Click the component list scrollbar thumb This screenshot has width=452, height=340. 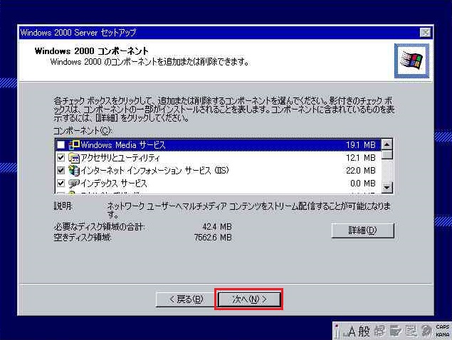pos(387,155)
